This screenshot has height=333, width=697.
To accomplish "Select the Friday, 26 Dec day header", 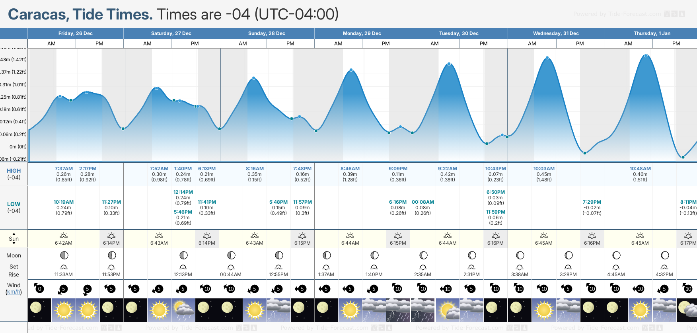I will [76, 33].
